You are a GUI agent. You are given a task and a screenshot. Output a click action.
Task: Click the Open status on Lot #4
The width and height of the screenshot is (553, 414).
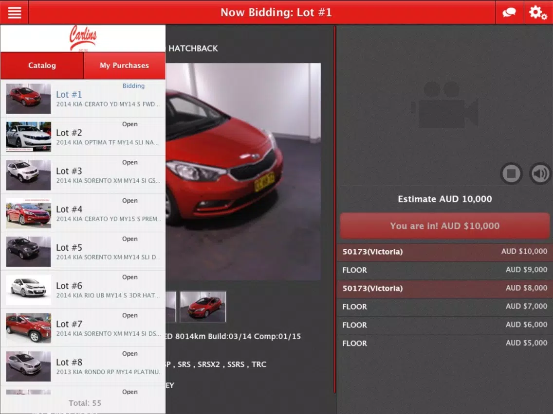point(130,201)
